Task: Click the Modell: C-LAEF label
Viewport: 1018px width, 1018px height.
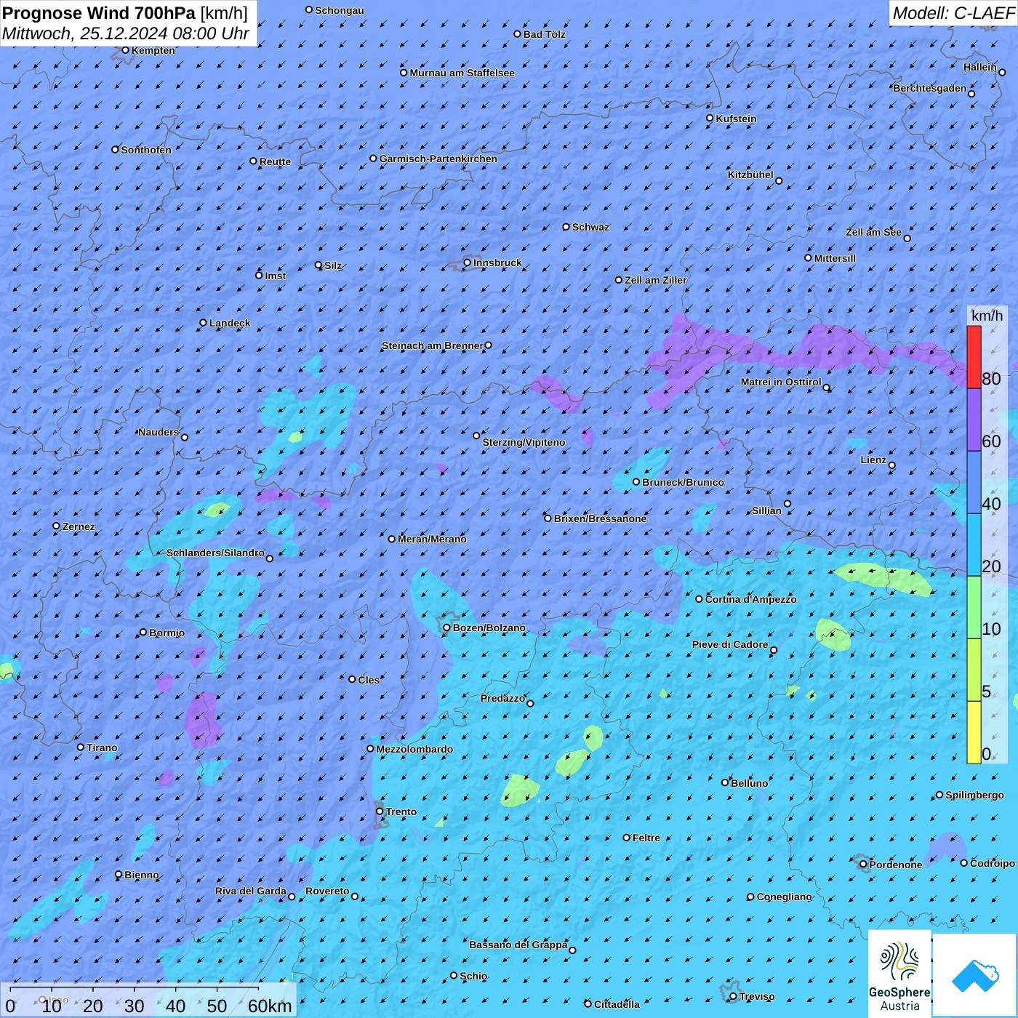Action: [x=953, y=13]
